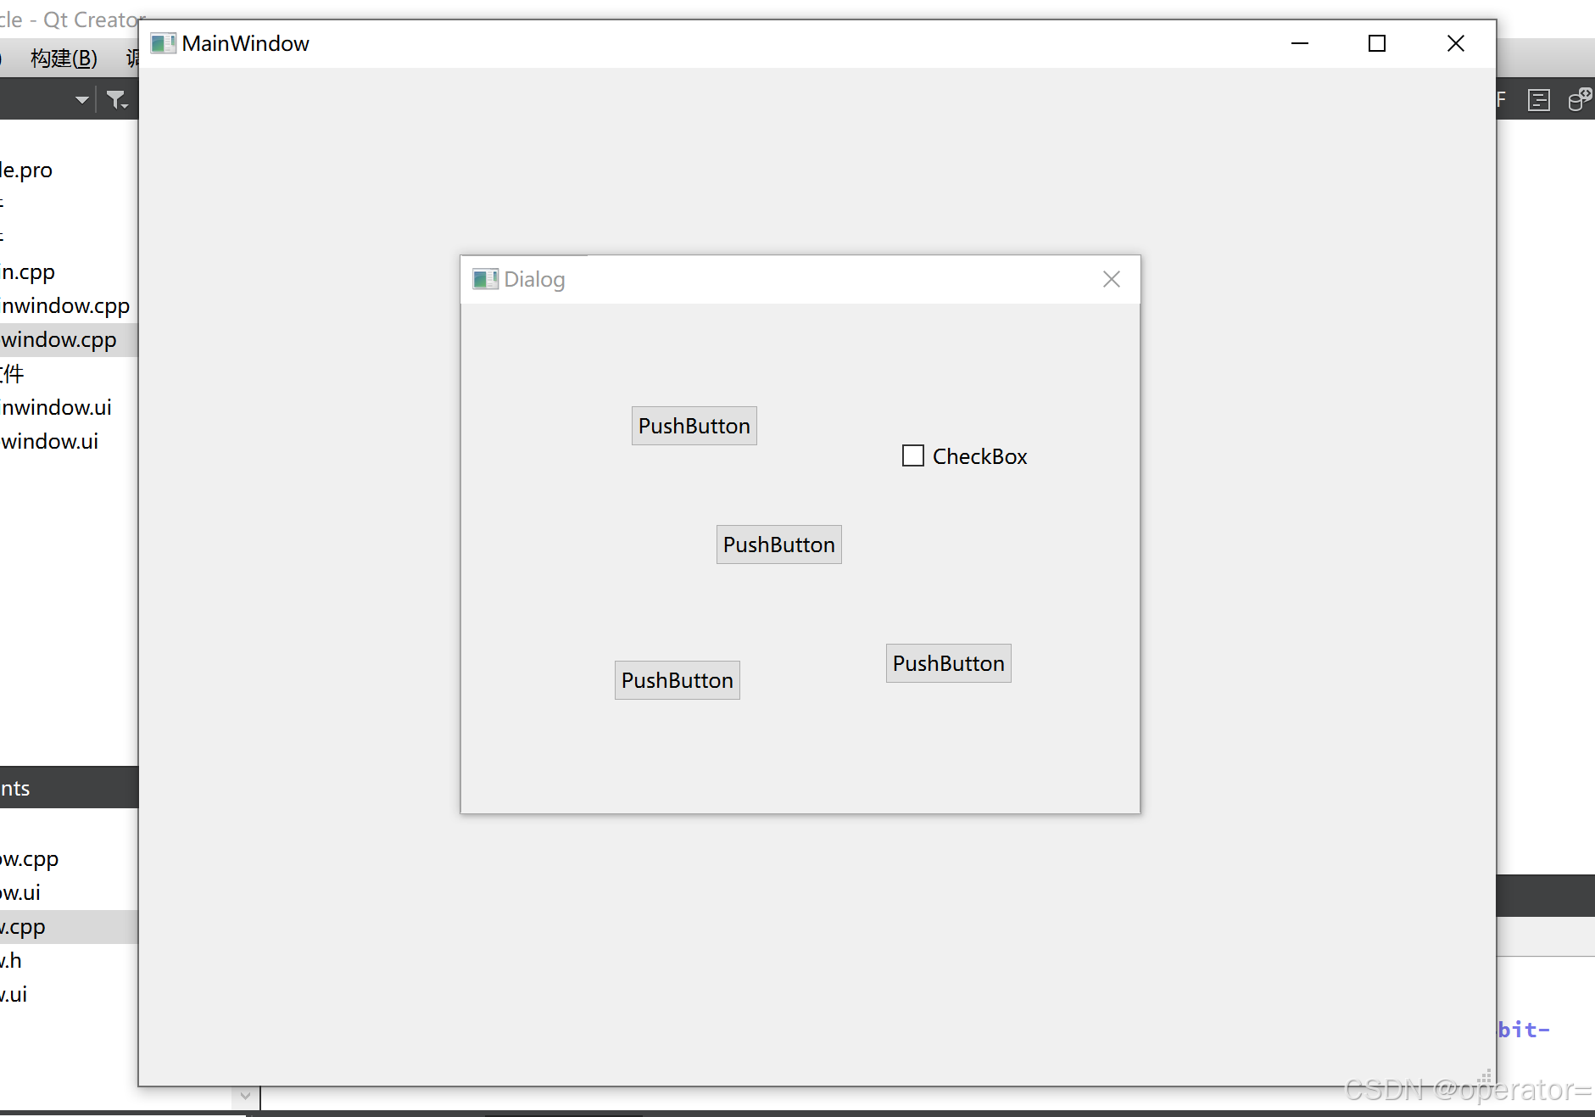Open the 构建(B) menu in Qt Creator
Viewport: 1595px width, 1117px height.
point(64,58)
